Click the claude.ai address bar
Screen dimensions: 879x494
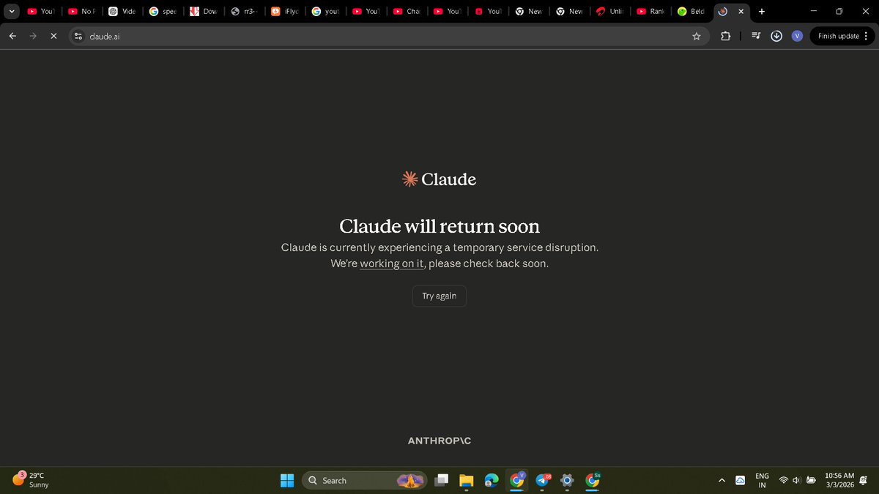coord(388,36)
